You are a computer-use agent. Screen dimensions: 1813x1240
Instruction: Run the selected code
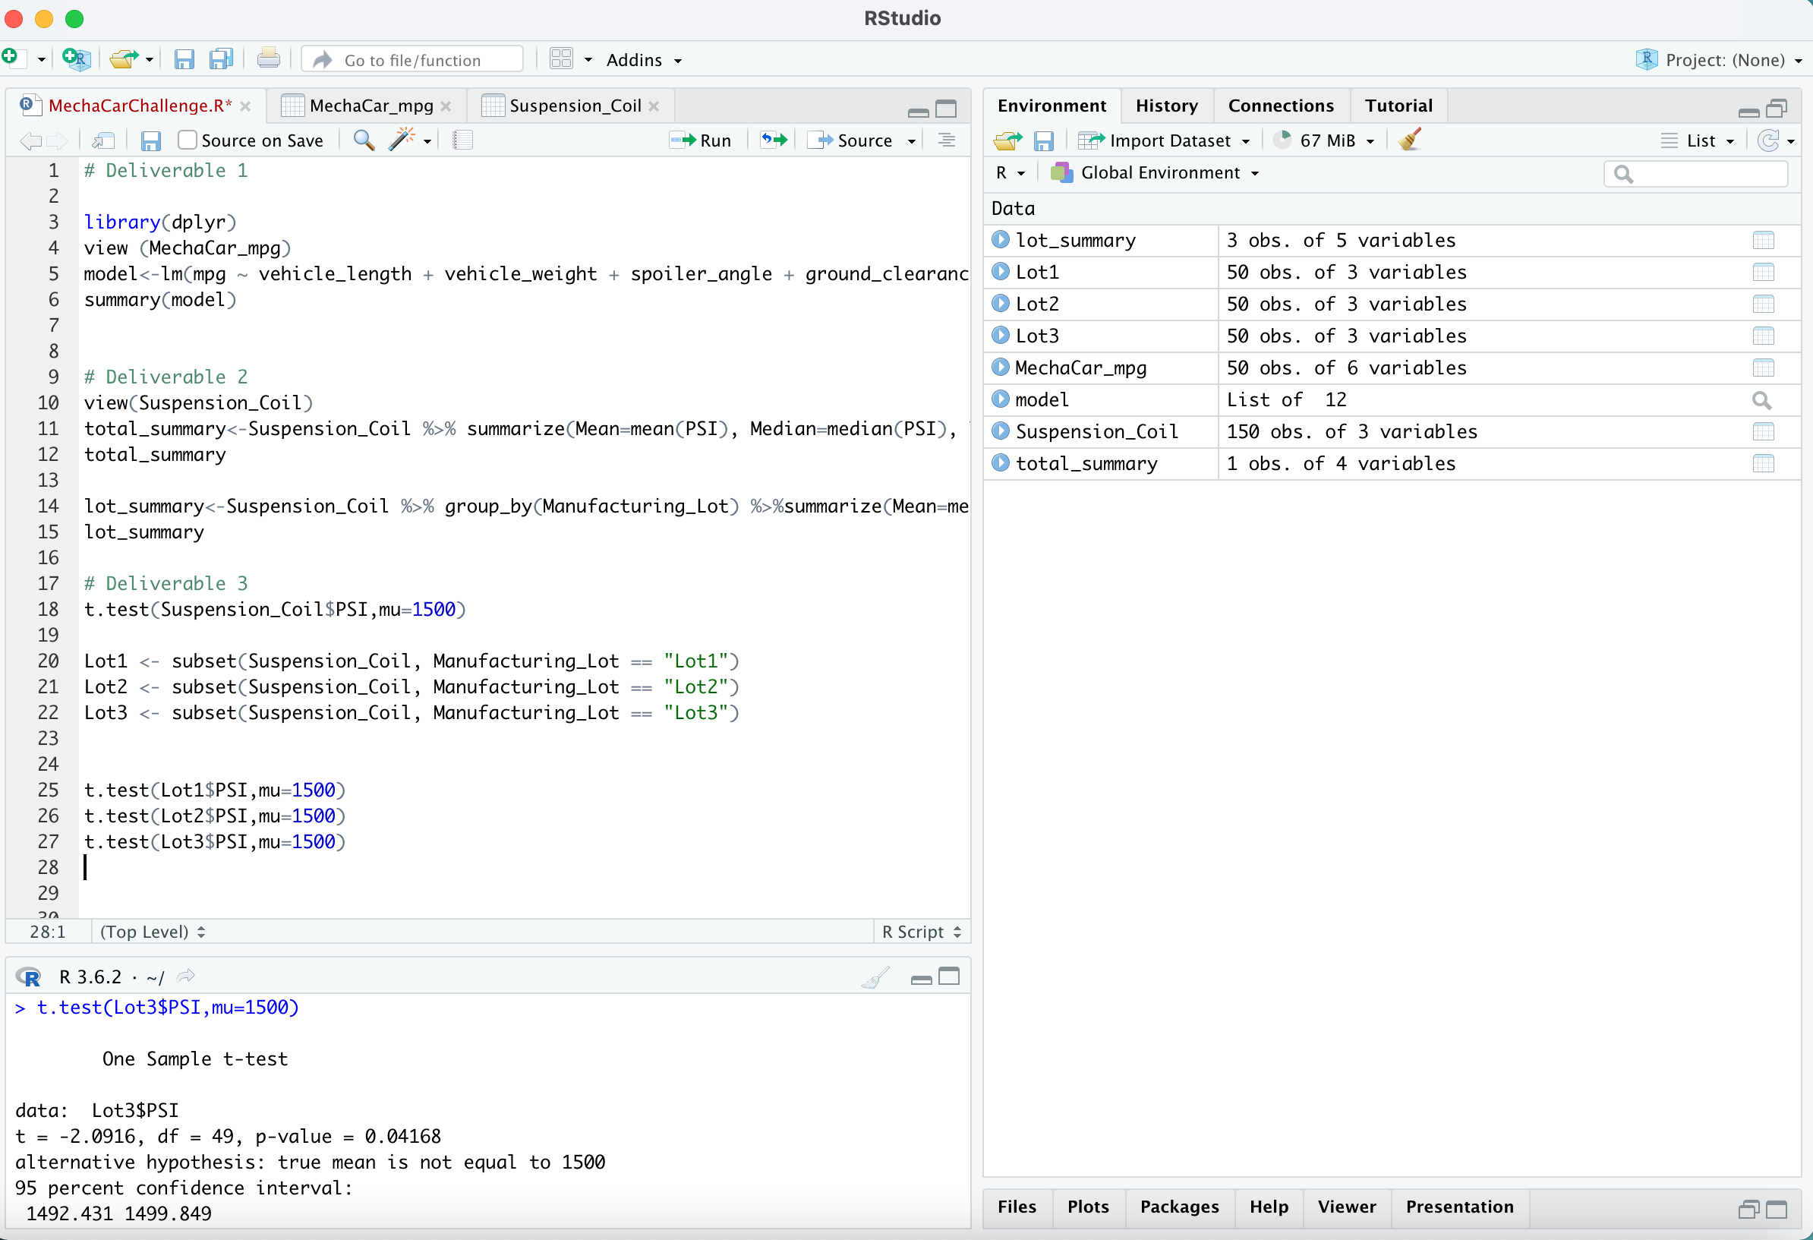(x=700, y=140)
